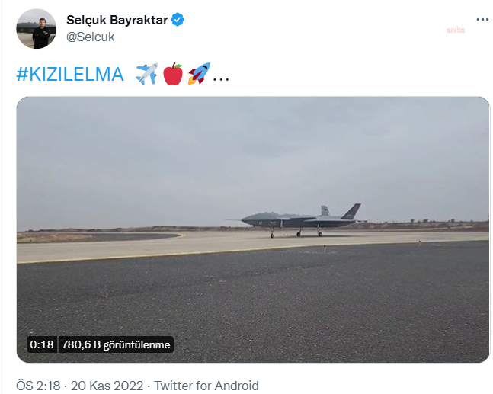Click Selçuk Bayraktar's profile avatar

pos(36,29)
